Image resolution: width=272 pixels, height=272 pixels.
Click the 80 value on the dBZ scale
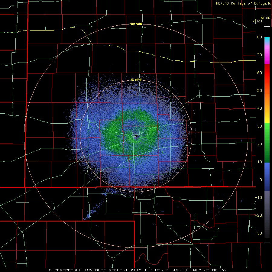click(260, 37)
